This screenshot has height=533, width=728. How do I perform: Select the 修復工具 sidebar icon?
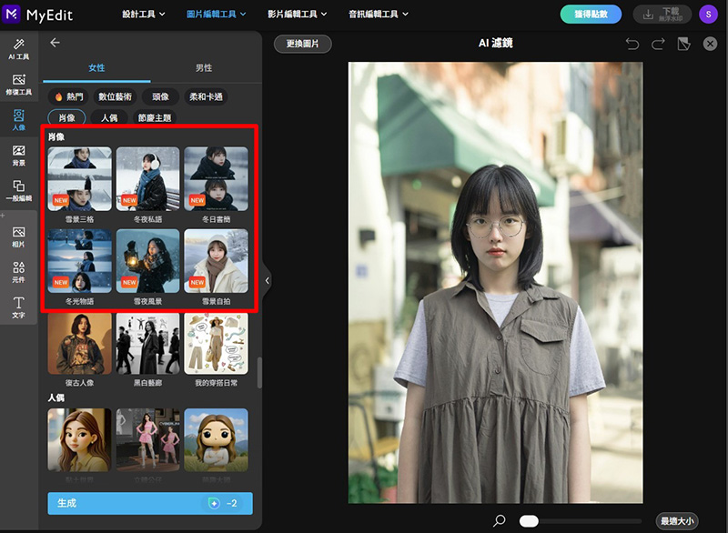(18, 85)
